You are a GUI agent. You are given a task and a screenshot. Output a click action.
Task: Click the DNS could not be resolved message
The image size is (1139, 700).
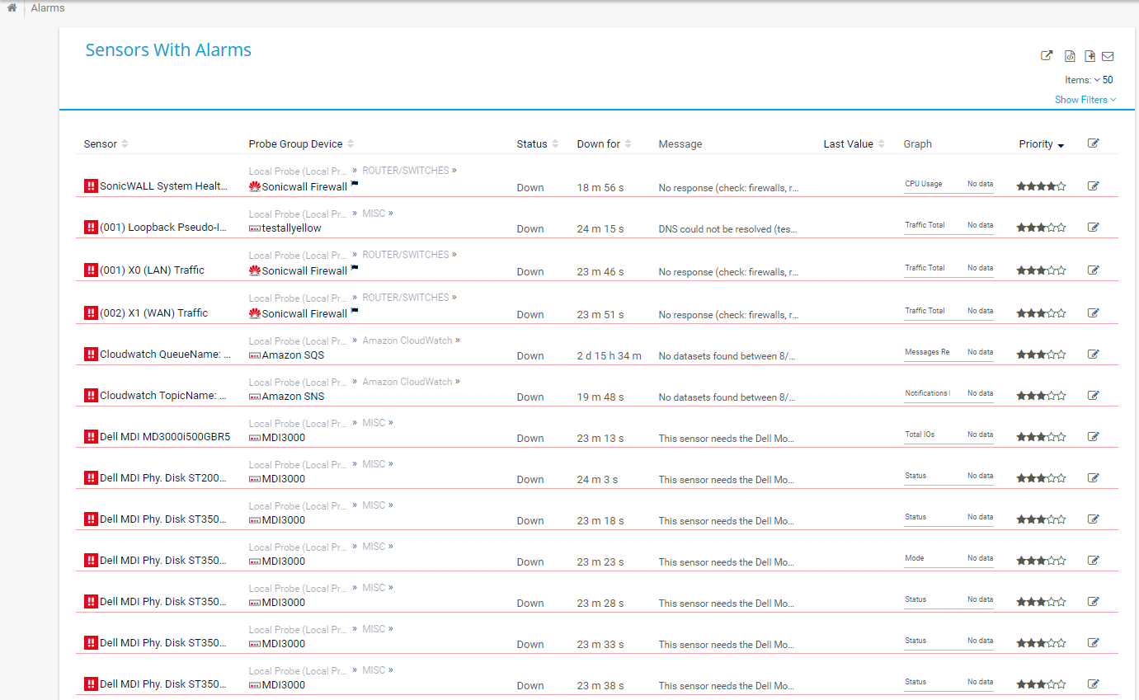tap(728, 229)
